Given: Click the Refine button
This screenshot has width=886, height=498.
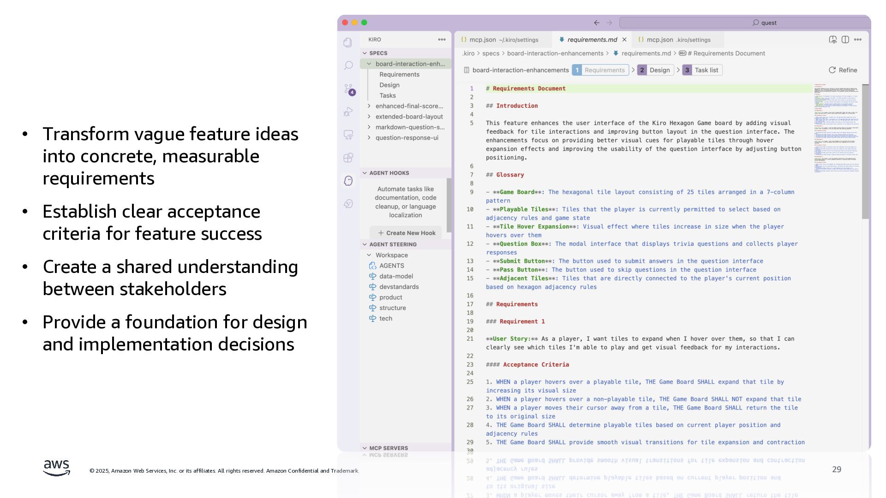Looking at the screenshot, I should click(843, 70).
